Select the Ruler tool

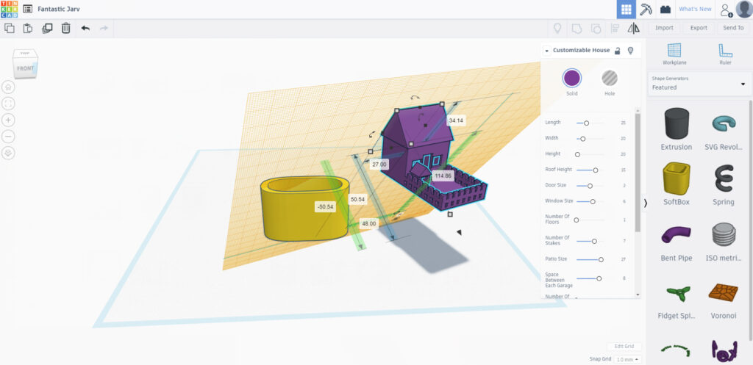pyautogui.click(x=725, y=54)
